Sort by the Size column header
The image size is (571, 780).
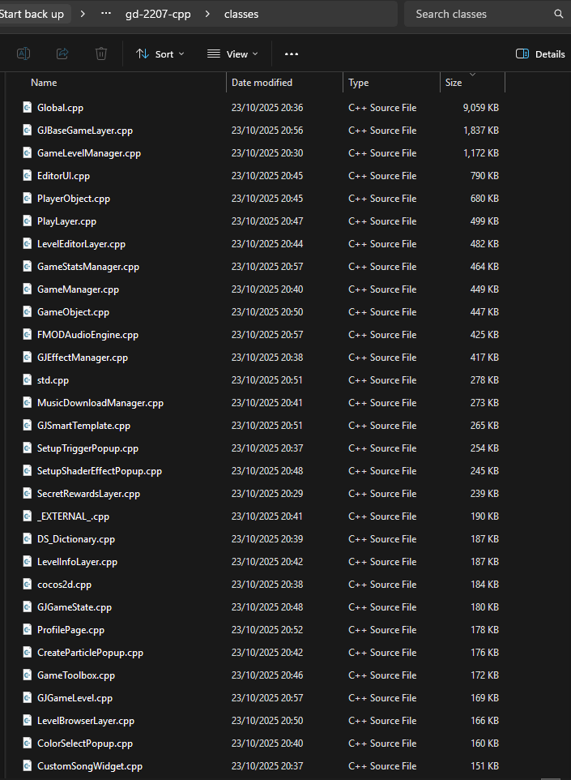click(454, 83)
